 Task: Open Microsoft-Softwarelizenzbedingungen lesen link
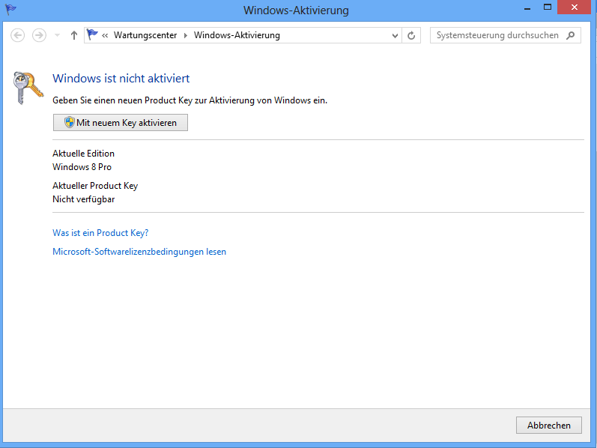(x=139, y=252)
